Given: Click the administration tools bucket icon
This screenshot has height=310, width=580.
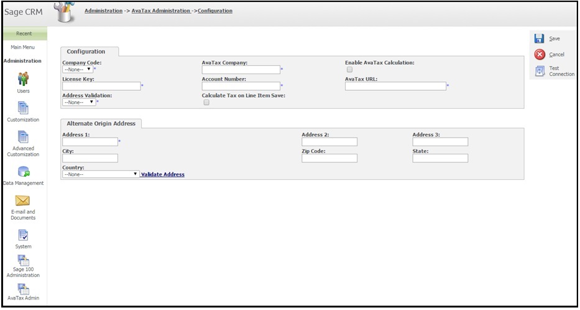Looking at the screenshot, I should coord(63,12).
